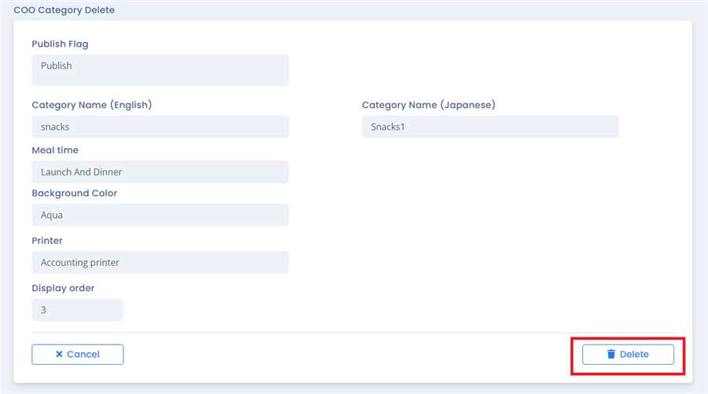708x394 pixels.
Task: Click the Display order field showing 3
Action: pyautogui.click(x=77, y=310)
